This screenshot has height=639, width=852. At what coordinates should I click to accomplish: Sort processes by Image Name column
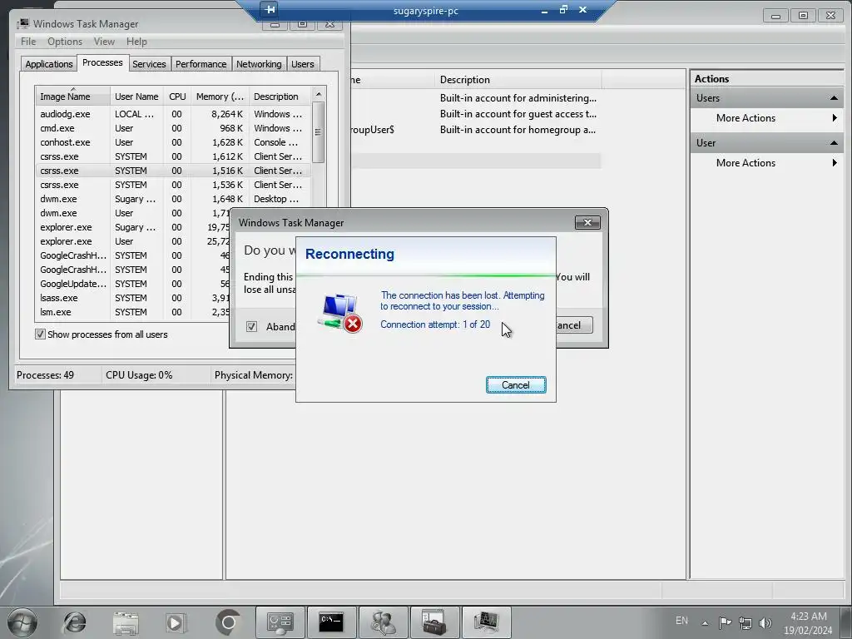click(x=72, y=97)
